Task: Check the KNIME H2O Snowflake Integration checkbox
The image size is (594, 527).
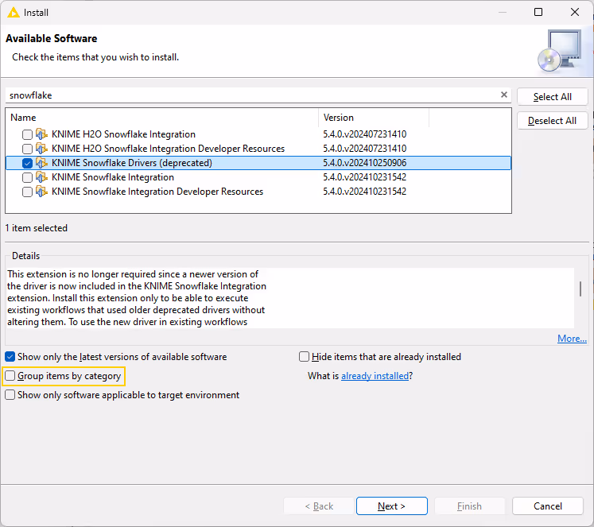Action: (28, 134)
